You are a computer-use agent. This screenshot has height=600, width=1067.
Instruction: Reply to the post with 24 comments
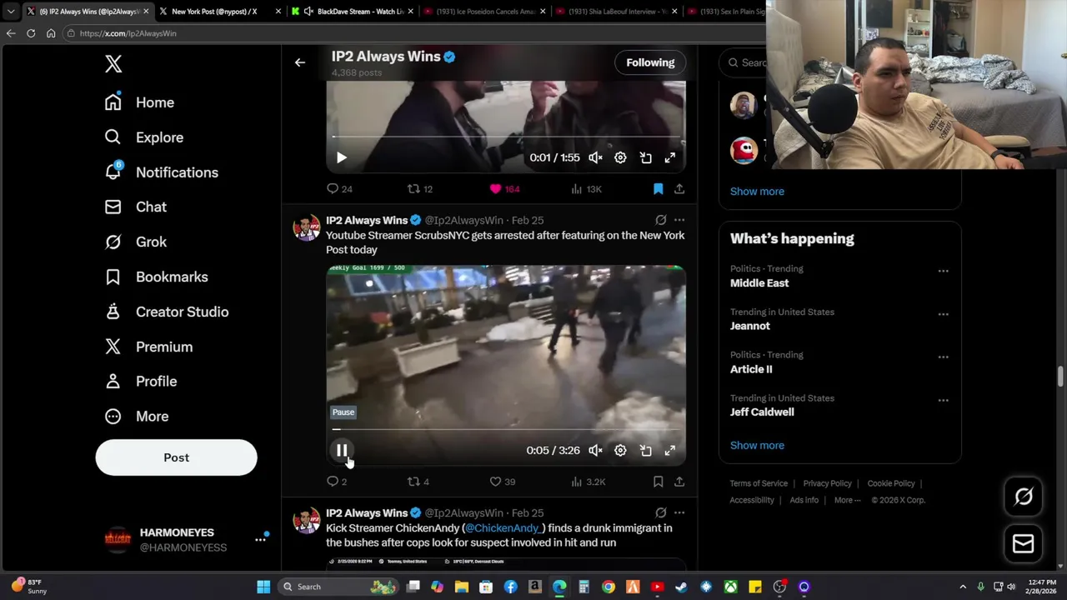[339, 189]
